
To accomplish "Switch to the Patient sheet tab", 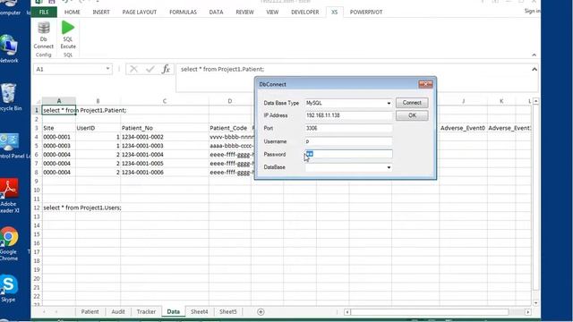I will (90, 312).
